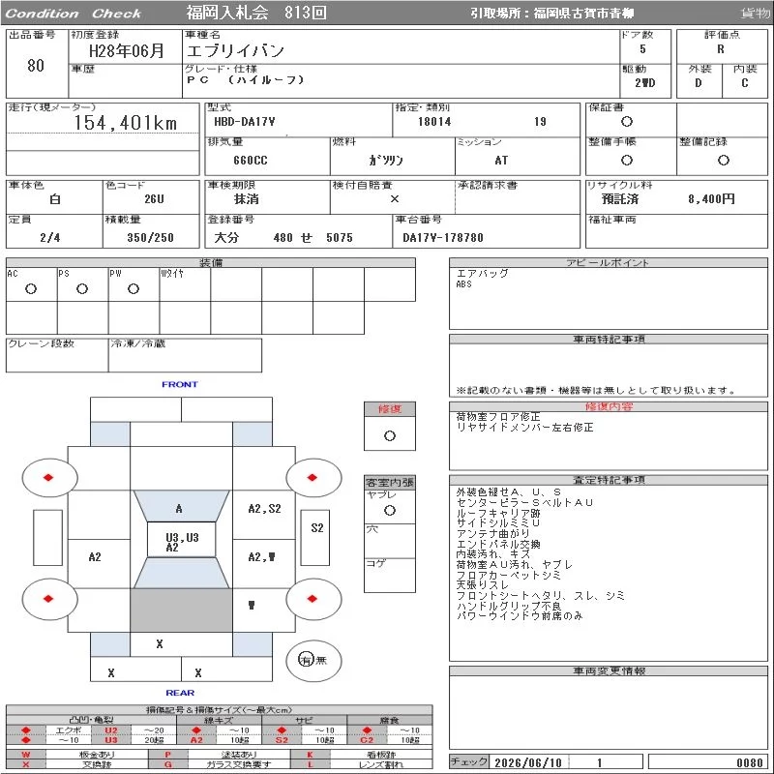Click the red C2 legend code

coord(367,739)
